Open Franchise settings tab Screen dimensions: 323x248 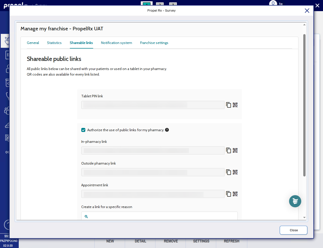coord(154,43)
